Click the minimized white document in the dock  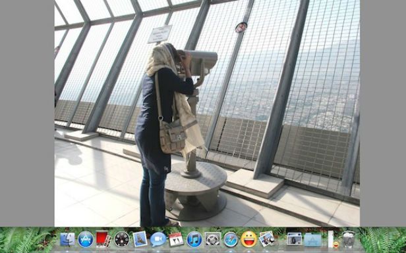331,239
